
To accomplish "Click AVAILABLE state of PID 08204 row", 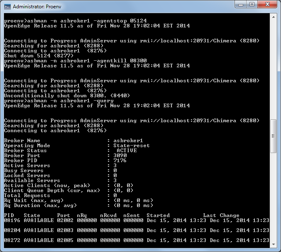I will point(39,230).
